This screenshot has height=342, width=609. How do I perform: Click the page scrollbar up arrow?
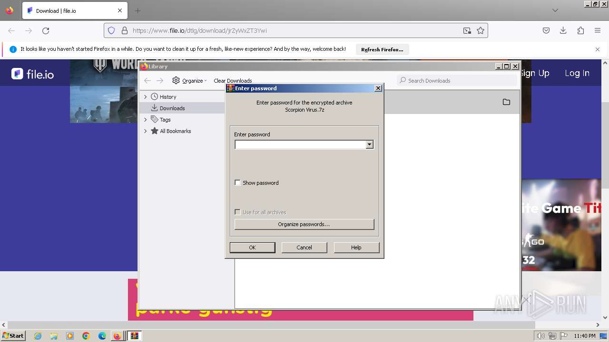pyautogui.click(x=605, y=63)
